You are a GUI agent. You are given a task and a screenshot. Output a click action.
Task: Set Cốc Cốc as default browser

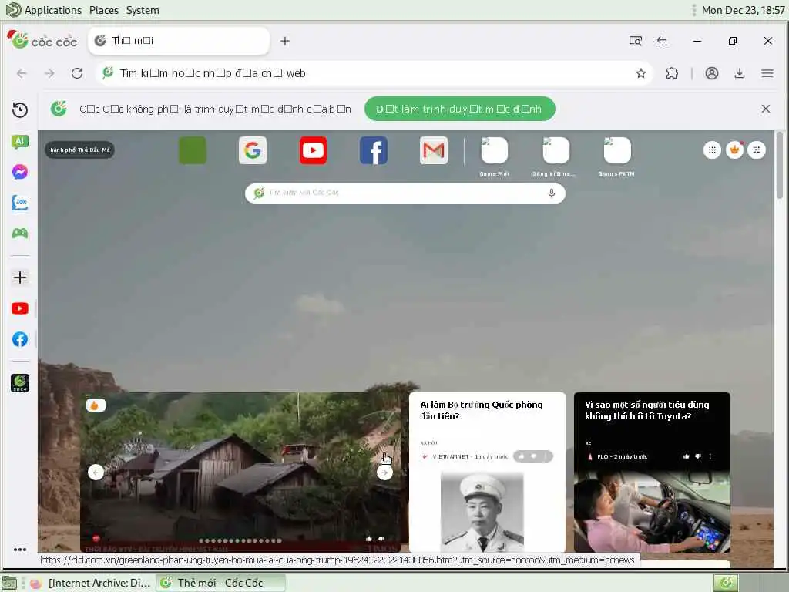(459, 109)
